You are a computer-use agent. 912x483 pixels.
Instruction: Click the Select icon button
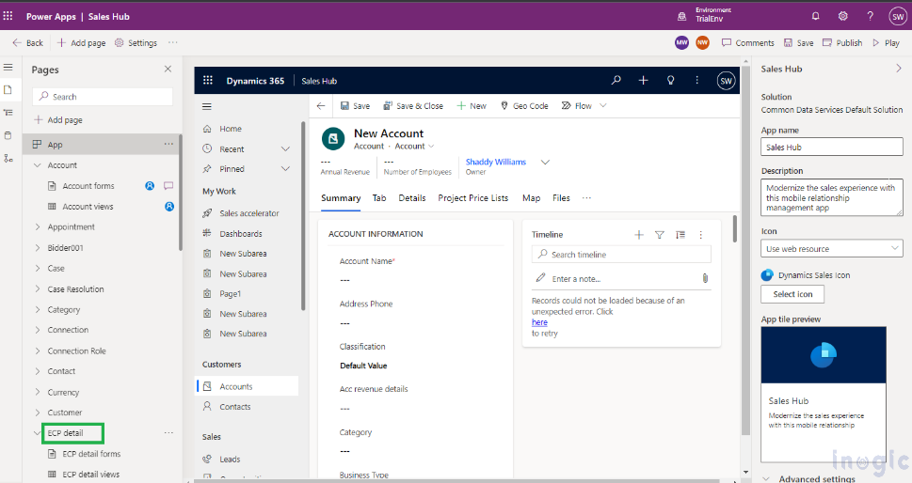click(792, 294)
